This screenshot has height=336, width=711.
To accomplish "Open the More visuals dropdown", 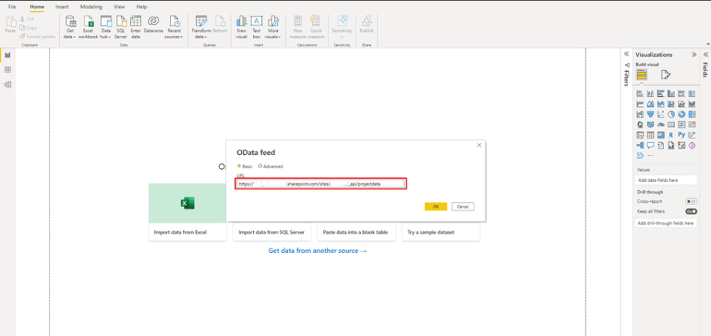I will 272,26.
